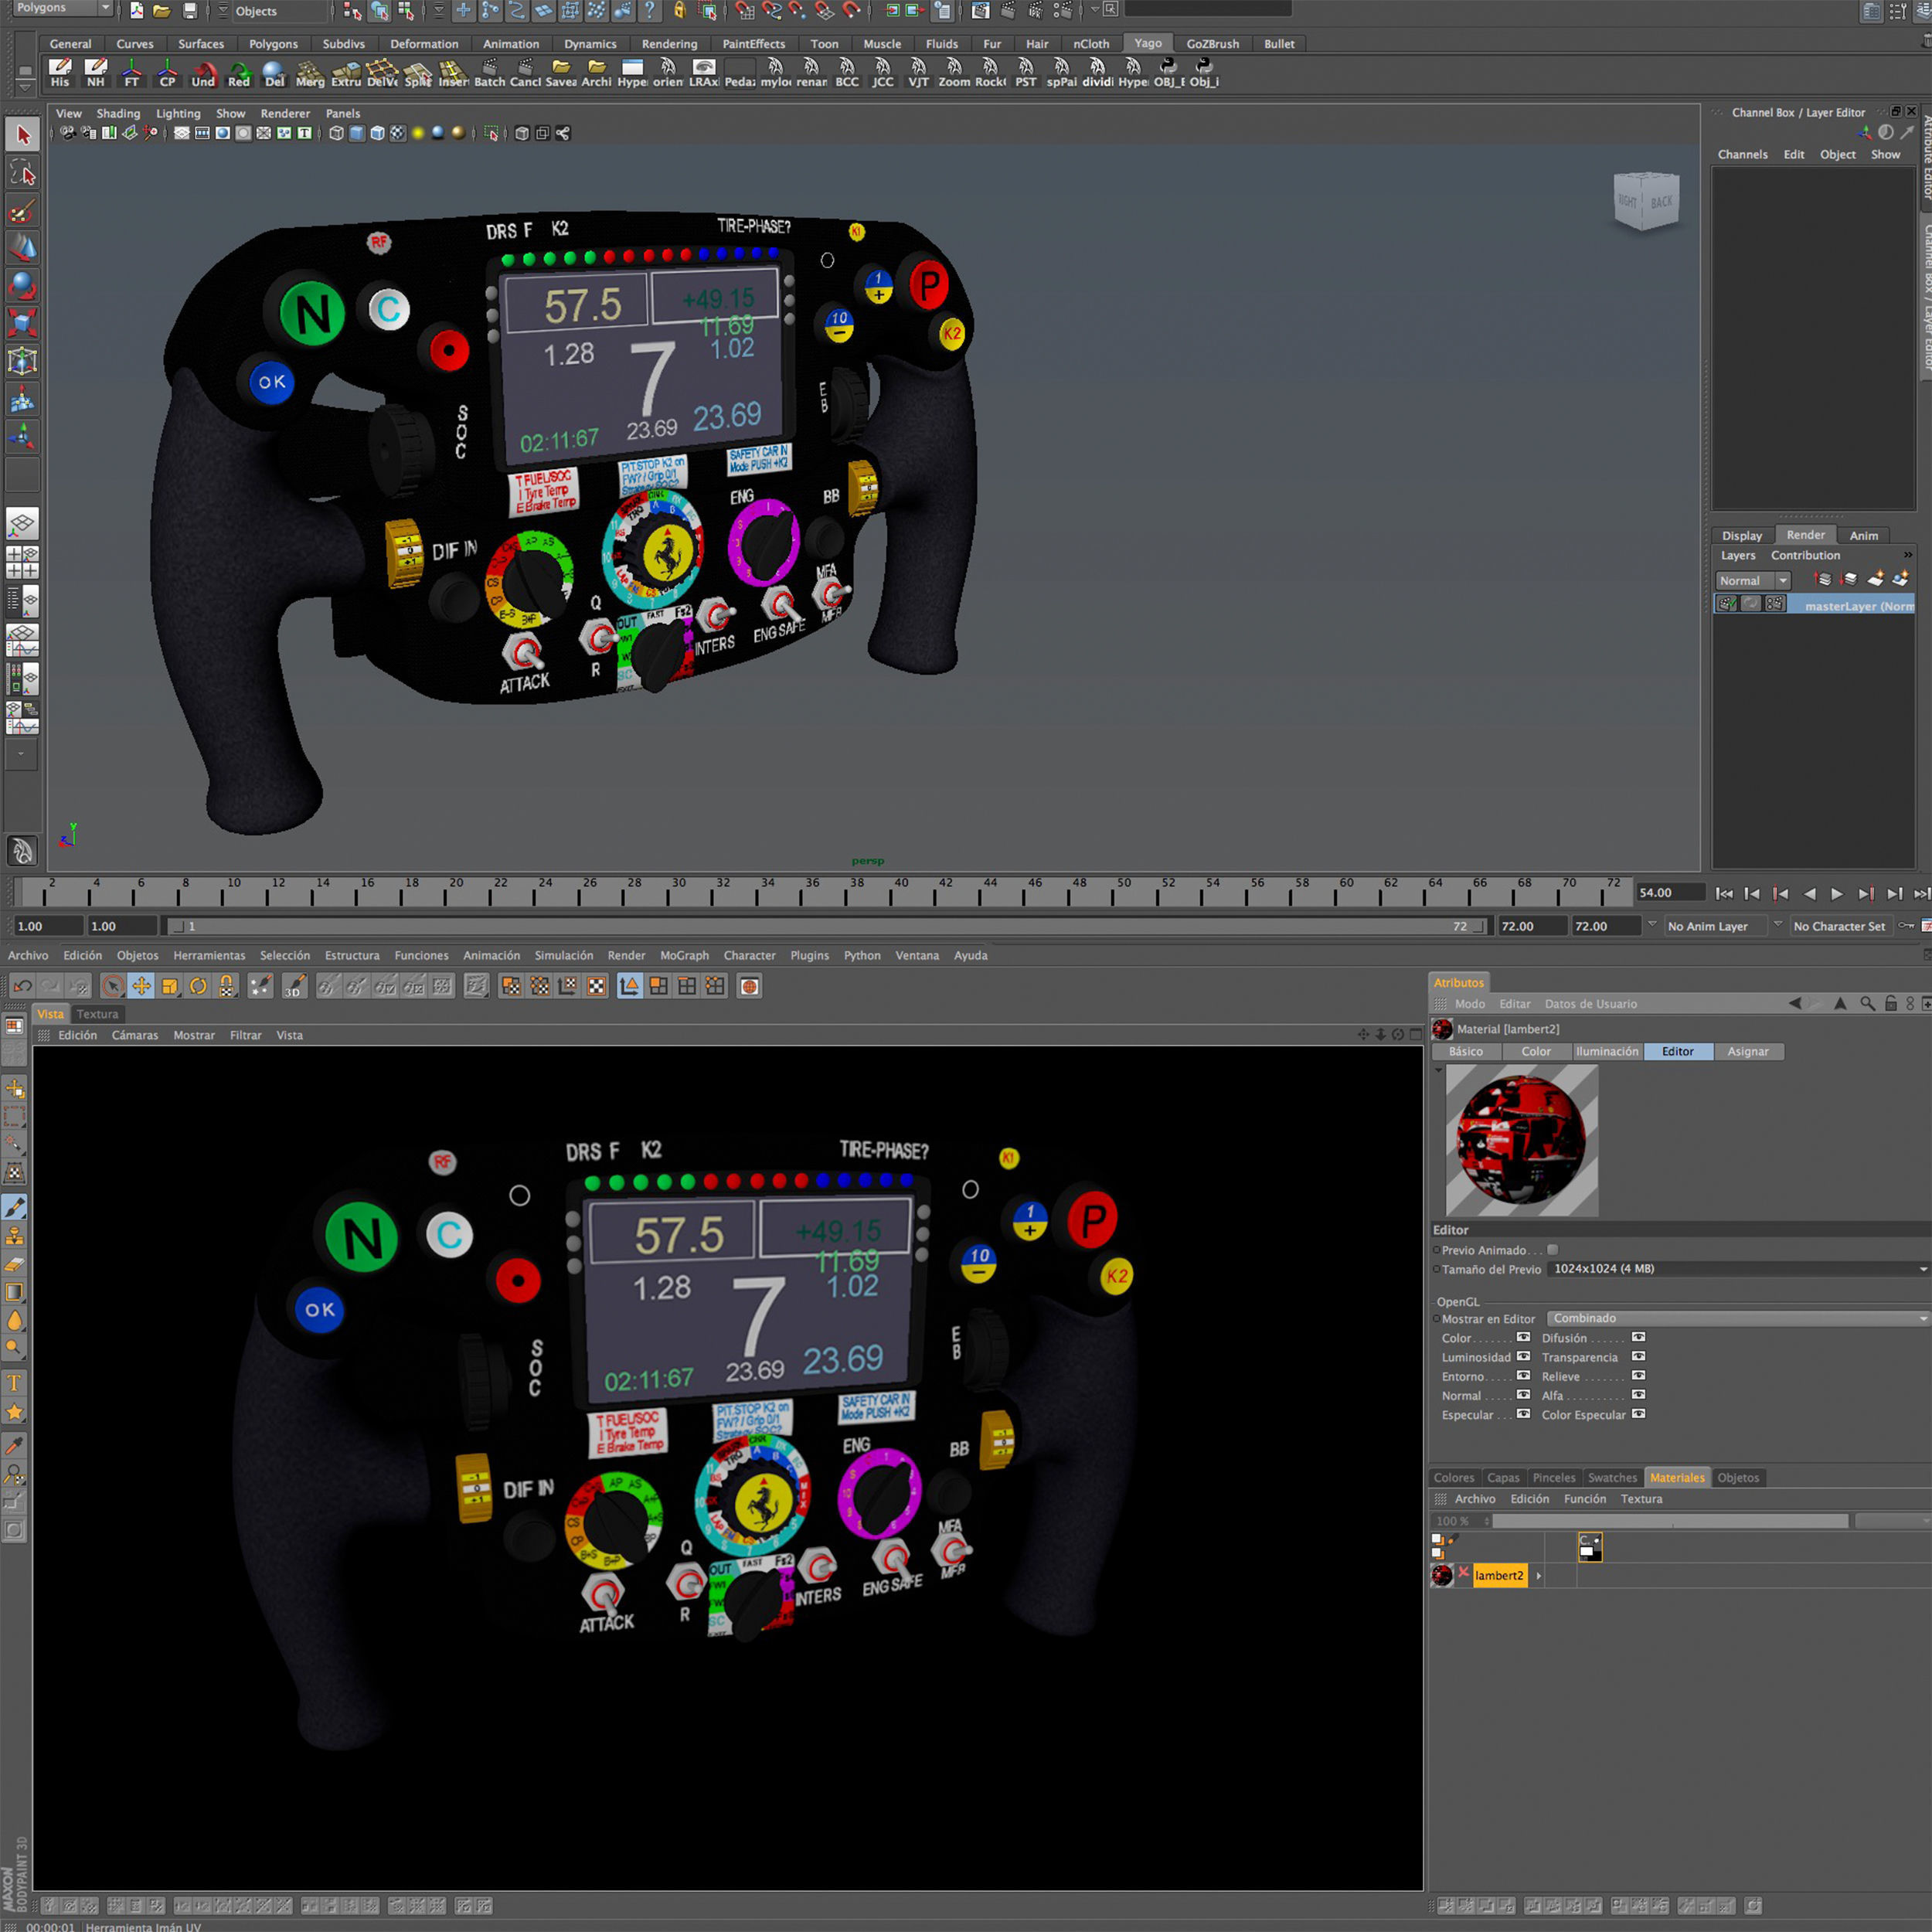Image resolution: width=1932 pixels, height=1932 pixels.
Task: Open the No Character Set dropdown
Action: point(1841,926)
